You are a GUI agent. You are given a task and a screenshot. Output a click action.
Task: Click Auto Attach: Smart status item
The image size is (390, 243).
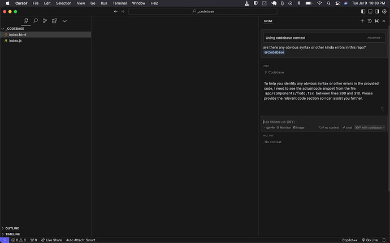(81, 240)
